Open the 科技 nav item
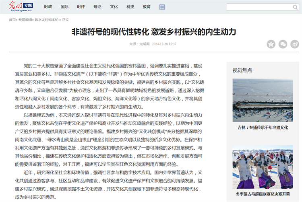 130,7
